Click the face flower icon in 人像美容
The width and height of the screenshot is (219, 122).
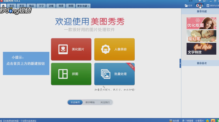(106, 49)
